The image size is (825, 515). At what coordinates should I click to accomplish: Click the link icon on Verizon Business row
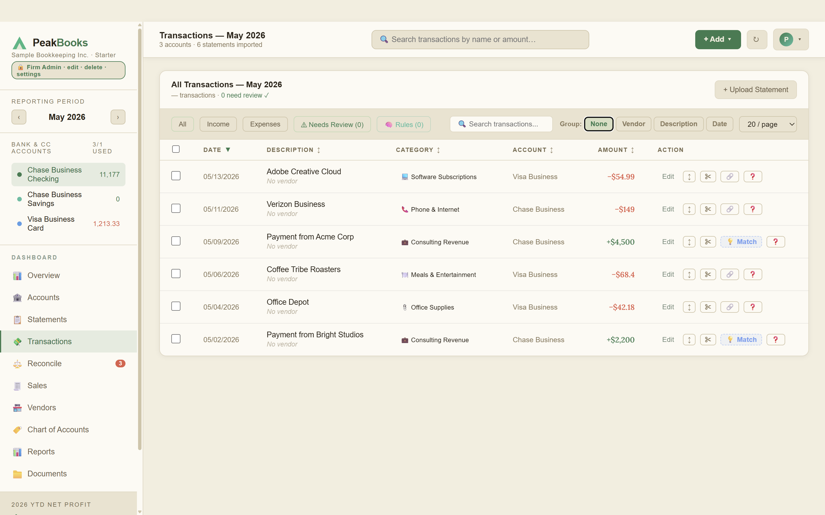click(x=730, y=209)
